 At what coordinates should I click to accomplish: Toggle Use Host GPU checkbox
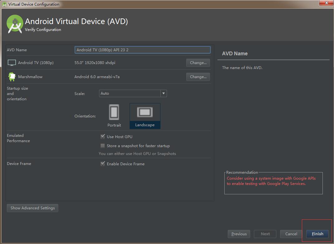point(103,137)
